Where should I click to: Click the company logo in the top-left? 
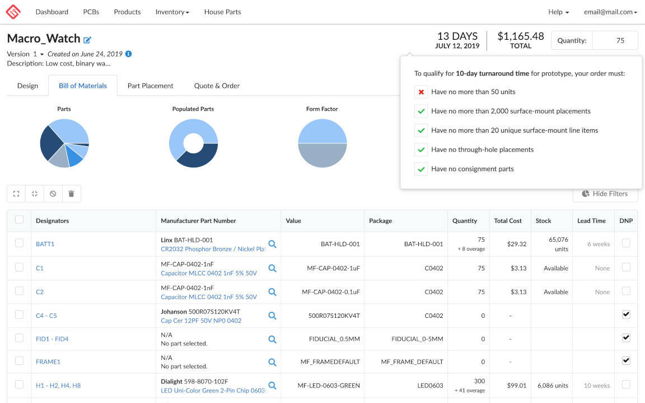tap(13, 12)
